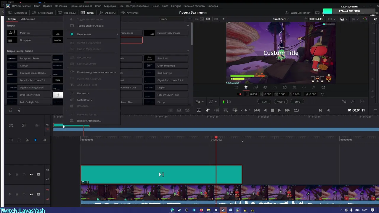Jump to the end of timeline
This screenshot has height=213, width=379.
click(x=288, y=110)
